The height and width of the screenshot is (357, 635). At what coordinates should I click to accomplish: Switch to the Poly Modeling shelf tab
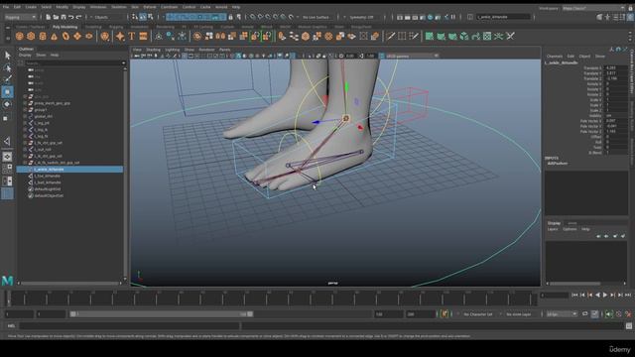tap(64, 27)
